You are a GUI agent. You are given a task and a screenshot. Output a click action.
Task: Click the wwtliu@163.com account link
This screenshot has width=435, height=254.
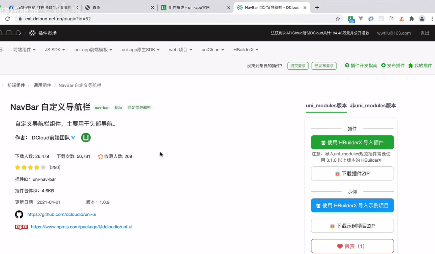[394, 33]
